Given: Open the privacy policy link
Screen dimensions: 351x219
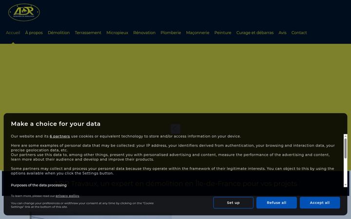Looking at the screenshot, I should point(67,196).
